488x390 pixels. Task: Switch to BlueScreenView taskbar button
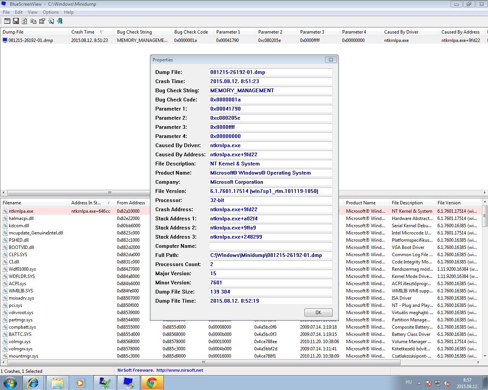(x=129, y=382)
